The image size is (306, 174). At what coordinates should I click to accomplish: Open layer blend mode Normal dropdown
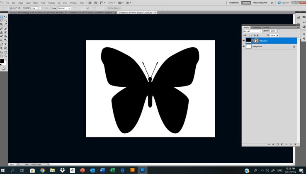[x=252, y=31]
